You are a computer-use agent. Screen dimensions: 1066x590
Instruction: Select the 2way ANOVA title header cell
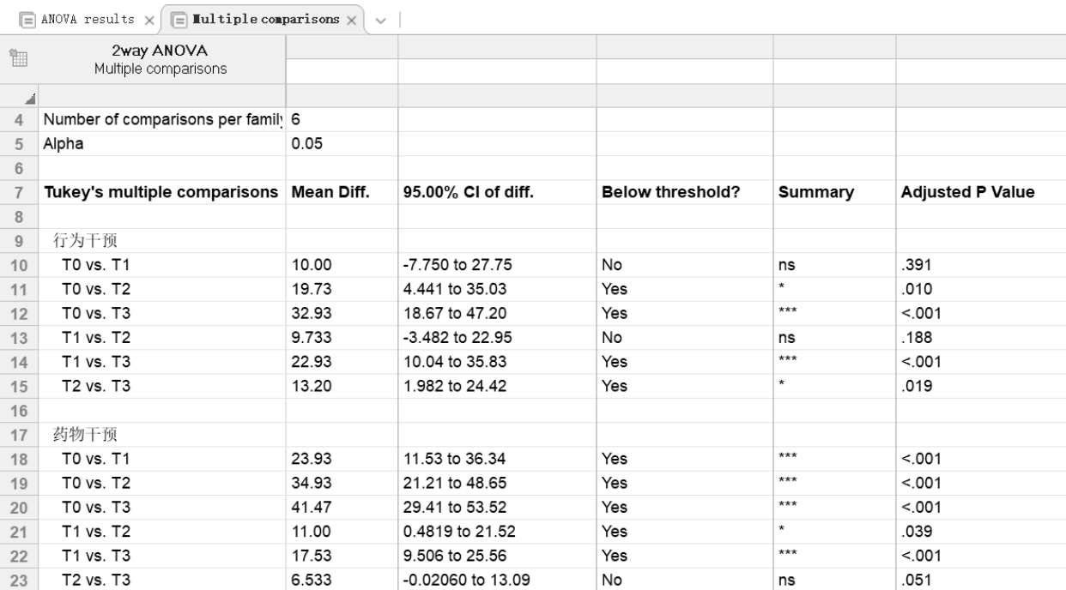point(163,60)
